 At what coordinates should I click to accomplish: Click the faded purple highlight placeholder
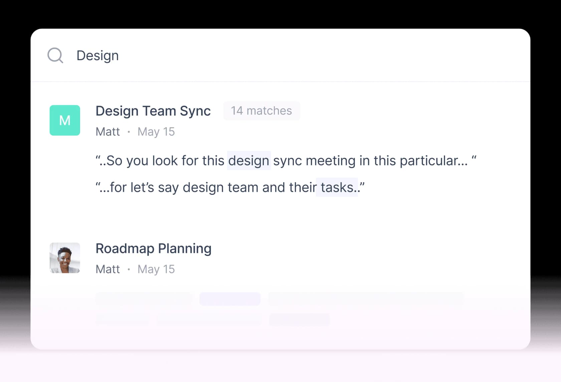click(230, 299)
